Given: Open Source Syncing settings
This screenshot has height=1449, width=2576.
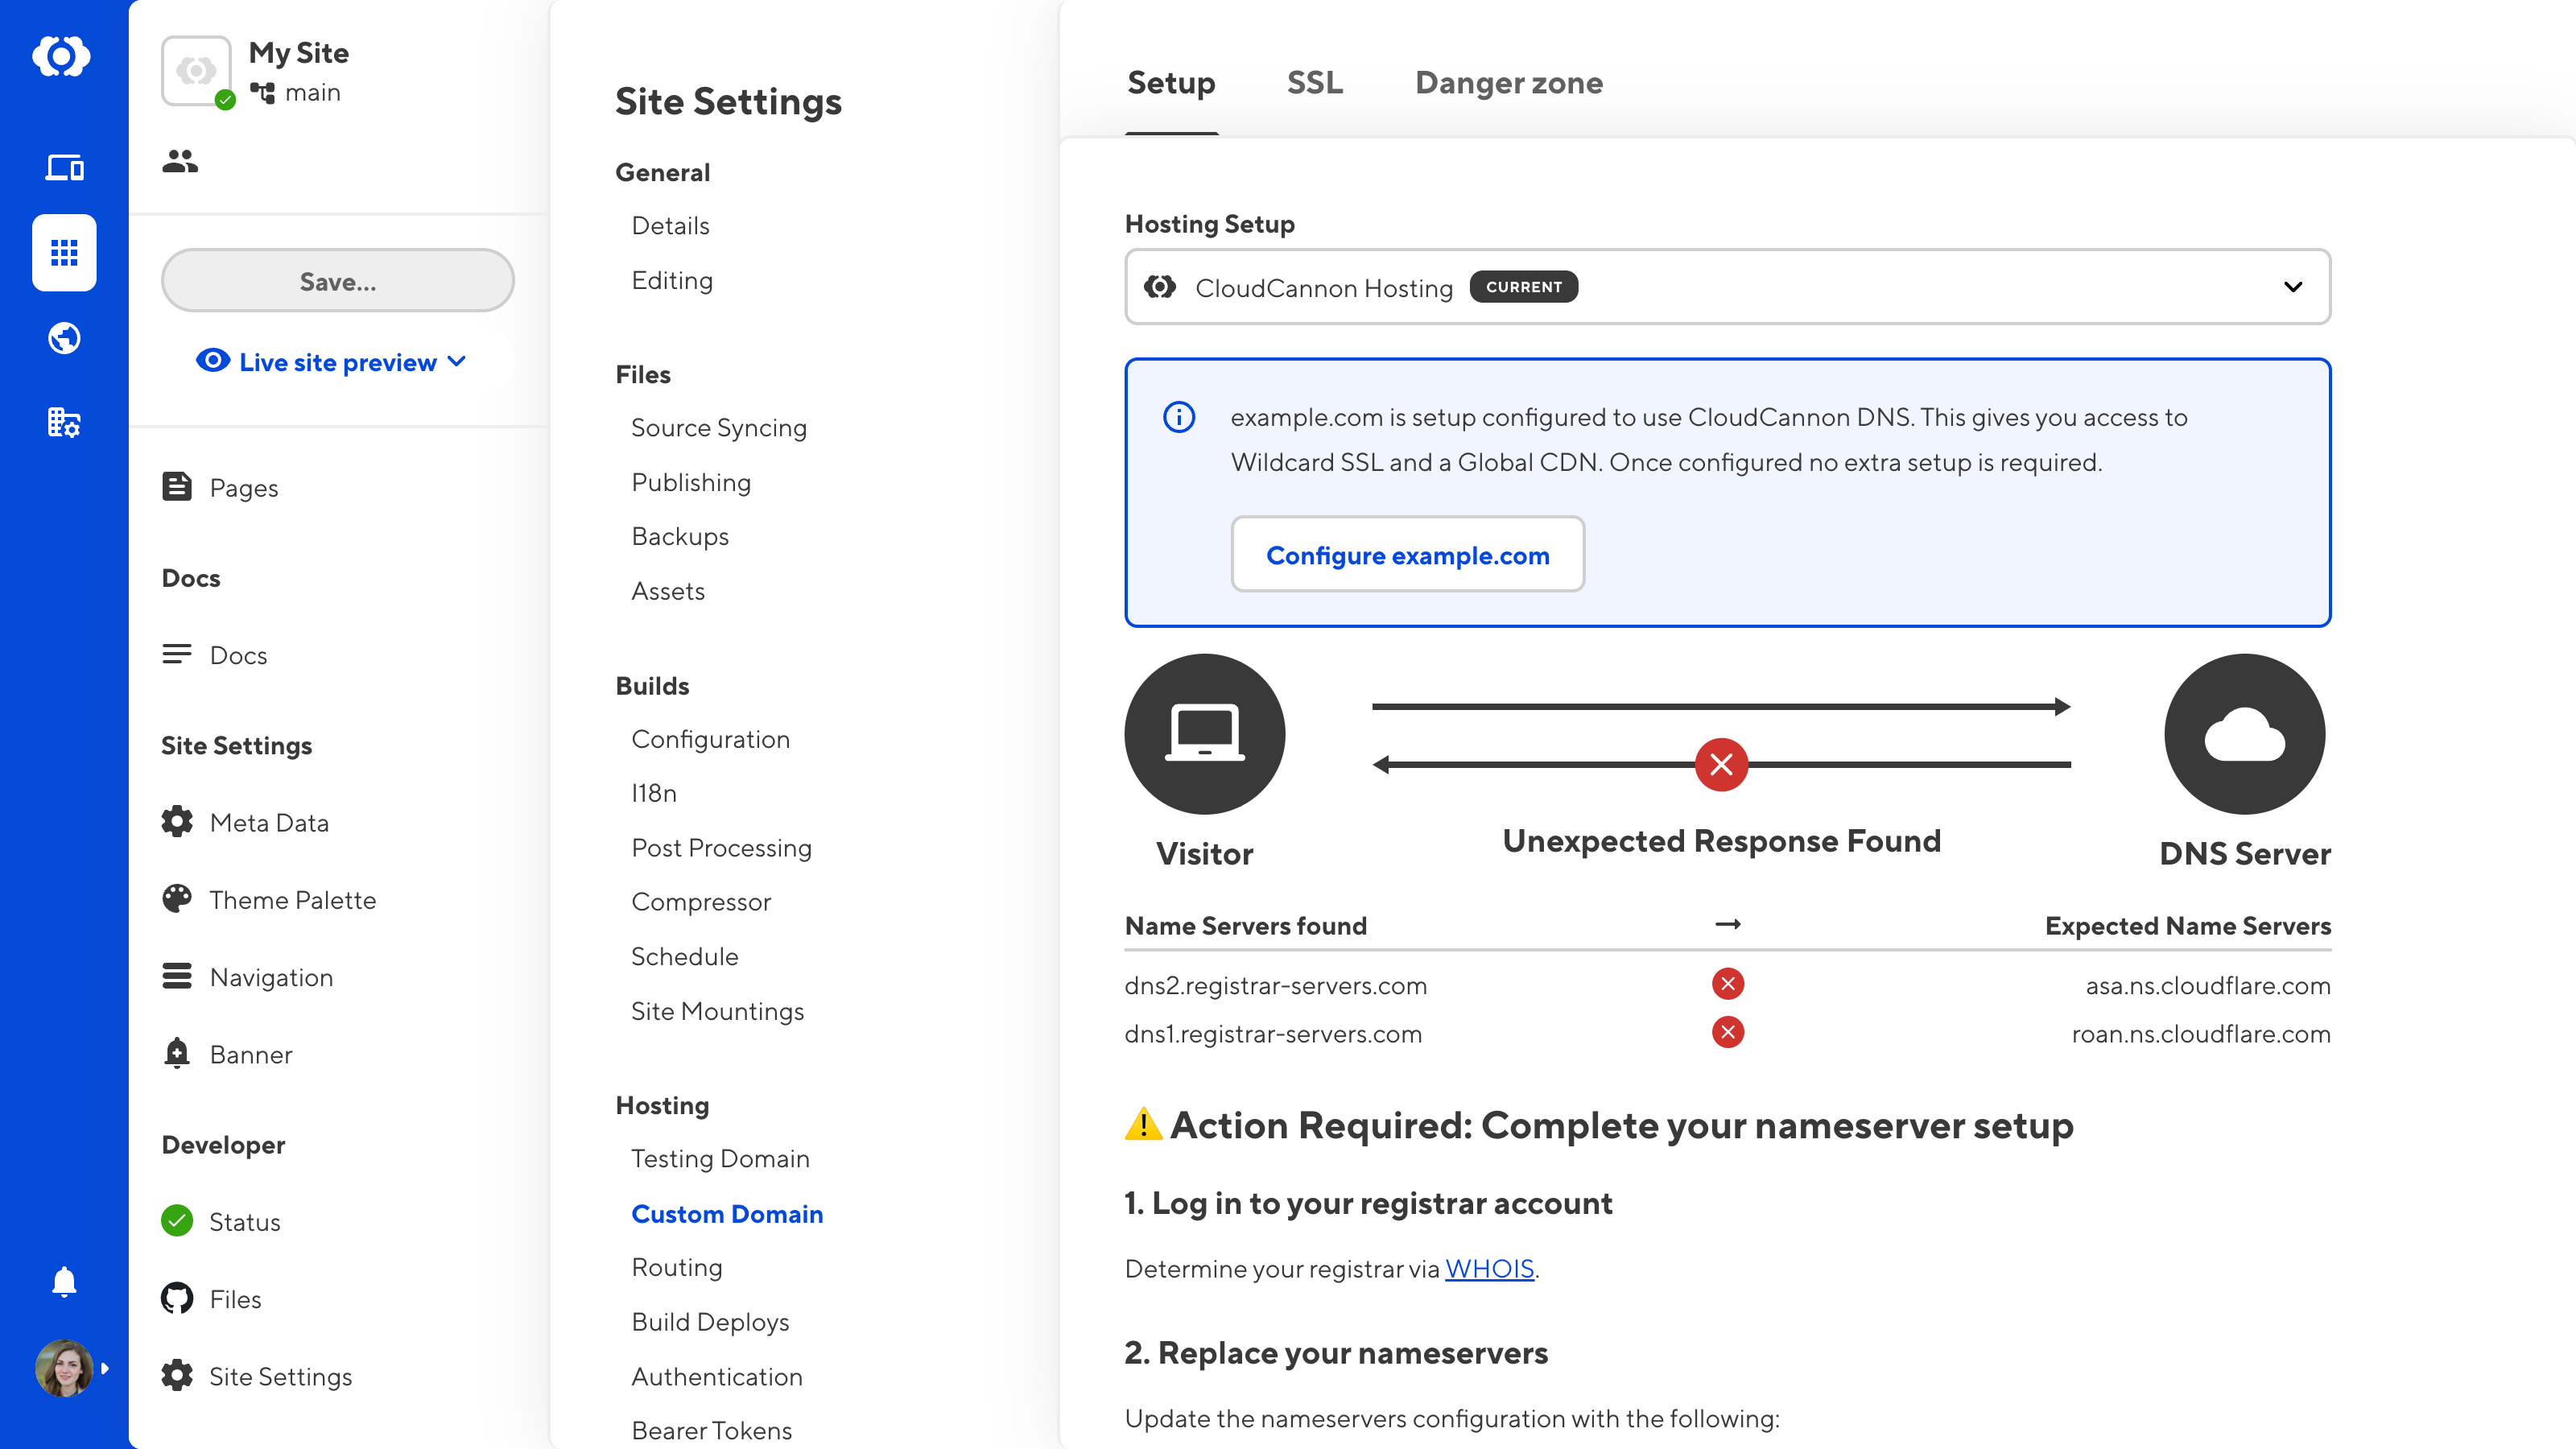Looking at the screenshot, I should coord(718,428).
